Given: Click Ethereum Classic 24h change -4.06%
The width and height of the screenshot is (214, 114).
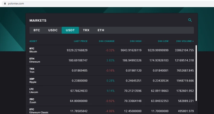Looking at the screenshot, I should tap(110, 111).
